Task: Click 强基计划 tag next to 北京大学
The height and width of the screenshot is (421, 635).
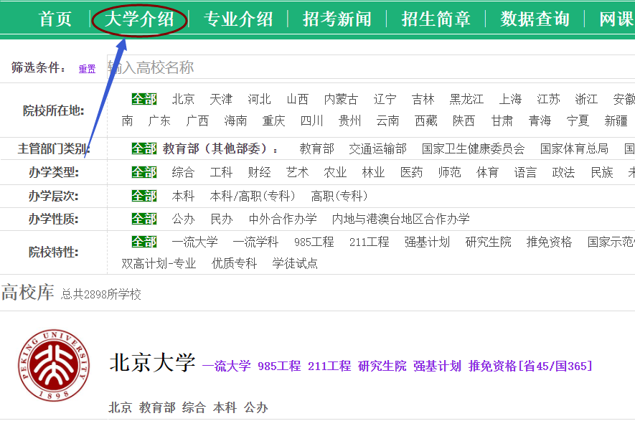Action: 437,366
